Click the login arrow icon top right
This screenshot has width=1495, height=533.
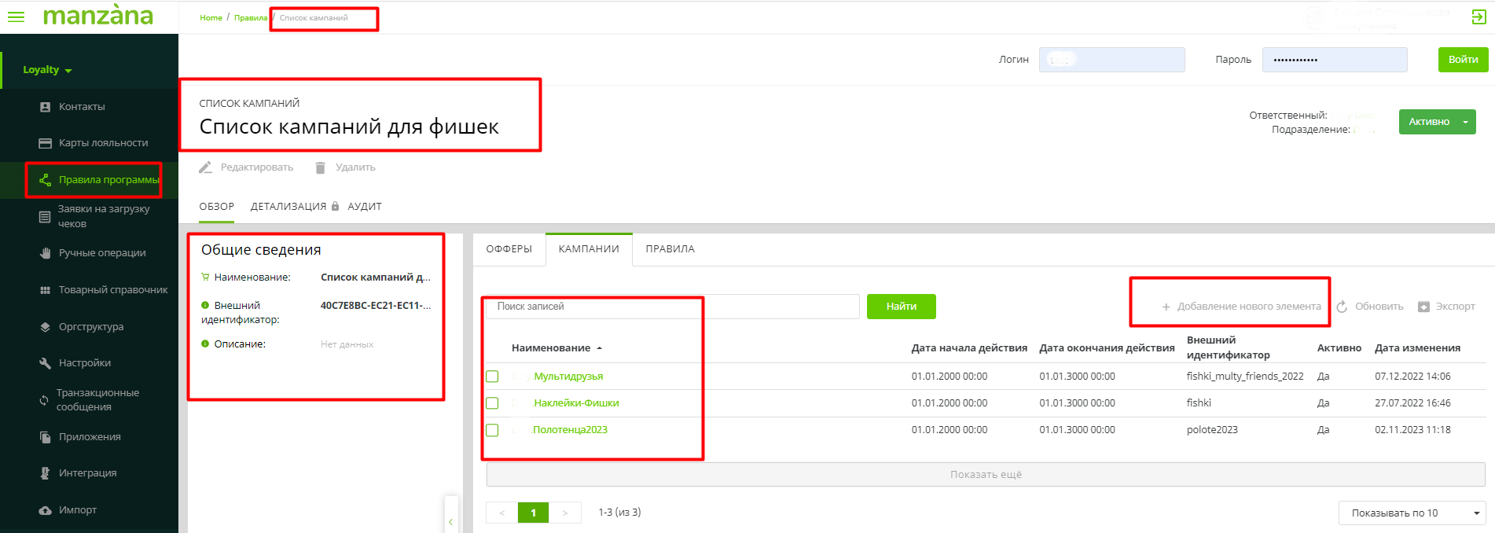tap(1478, 17)
